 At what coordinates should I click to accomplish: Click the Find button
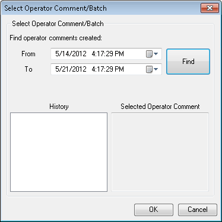pyautogui.click(x=188, y=62)
